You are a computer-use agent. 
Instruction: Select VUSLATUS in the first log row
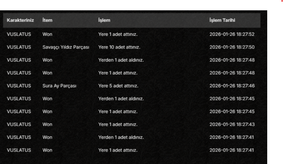click(19, 34)
